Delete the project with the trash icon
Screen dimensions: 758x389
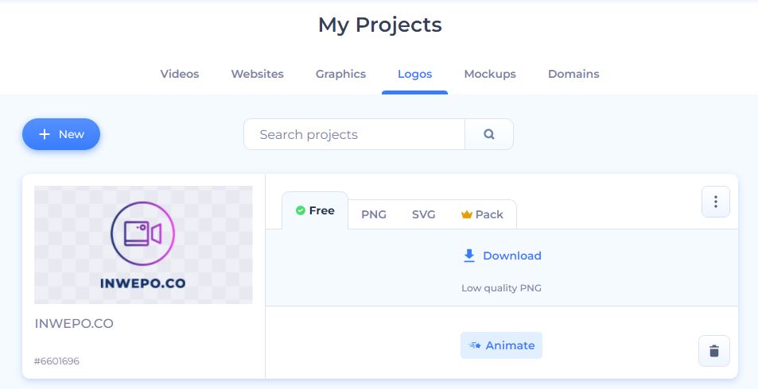pos(714,351)
